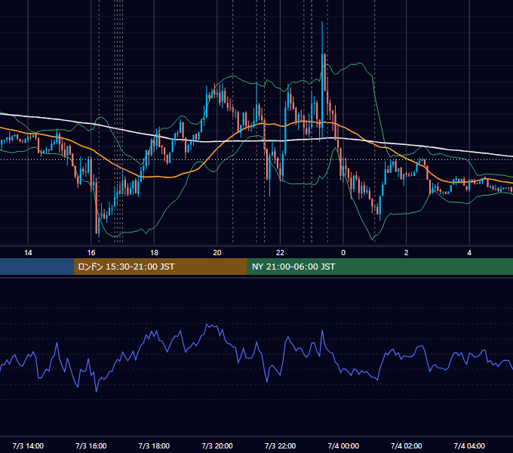The image size is (513, 453).
Task: Click hour label 4 on price chart axis
Action: 469,253
